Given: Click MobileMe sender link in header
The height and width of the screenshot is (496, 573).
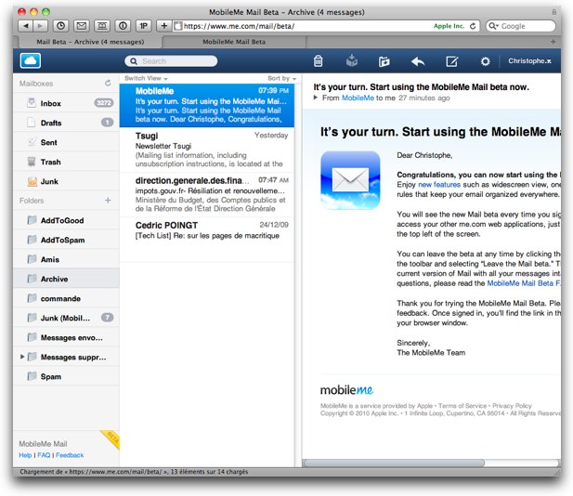Looking at the screenshot, I should point(358,98).
